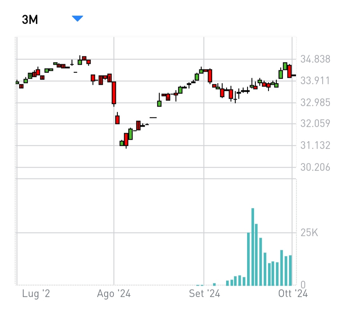Select the Ago '24 date label
The image size is (343, 314).
click(x=114, y=293)
